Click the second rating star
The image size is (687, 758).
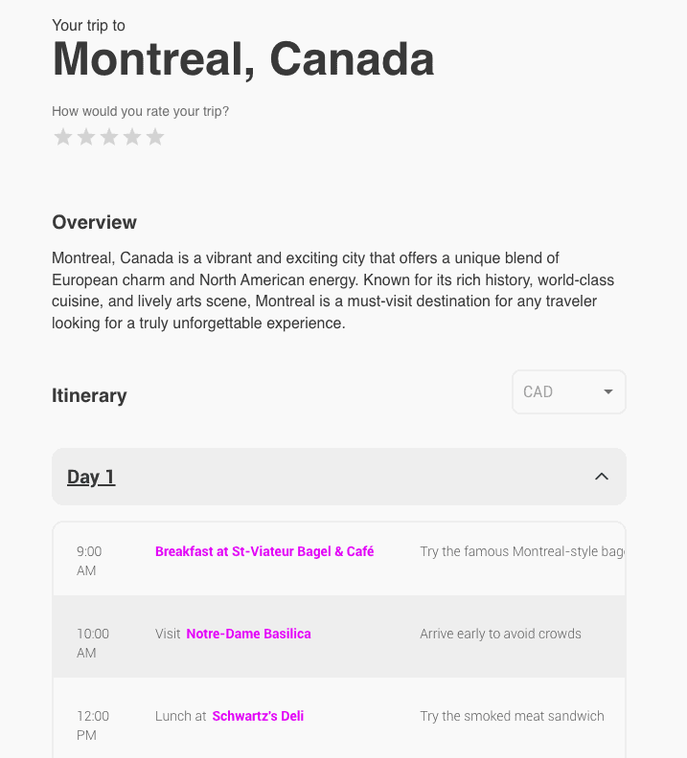click(x=86, y=137)
